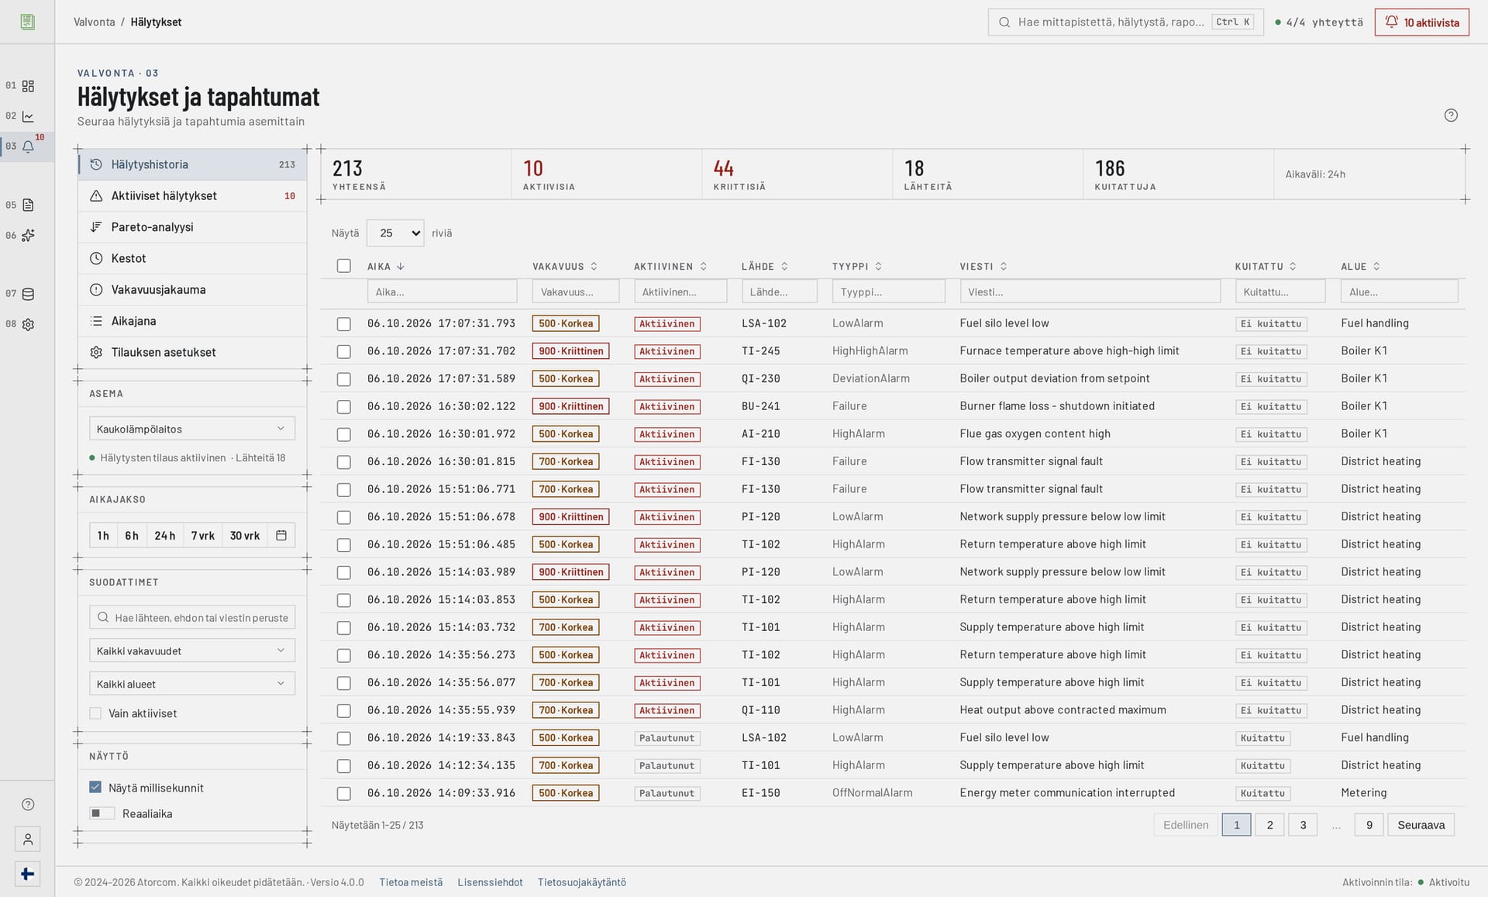
Task: Open the database icon labeled 07
Action: click(28, 294)
